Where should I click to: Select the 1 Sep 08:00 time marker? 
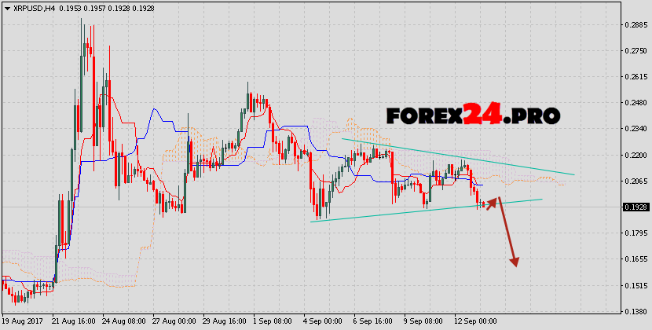[x=275, y=322]
